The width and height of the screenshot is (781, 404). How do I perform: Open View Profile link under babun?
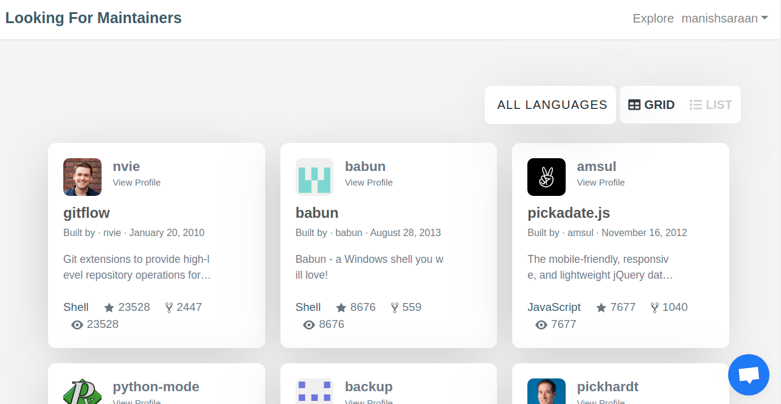(369, 183)
